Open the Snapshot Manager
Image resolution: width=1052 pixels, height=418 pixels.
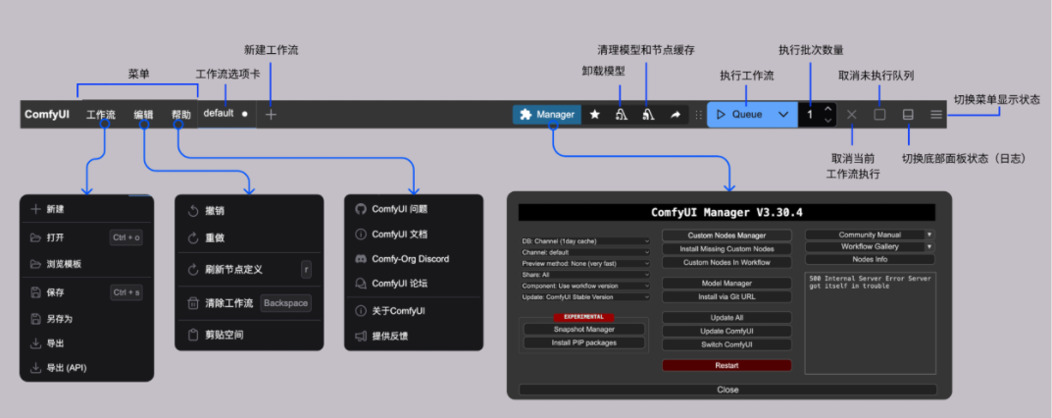tap(583, 329)
